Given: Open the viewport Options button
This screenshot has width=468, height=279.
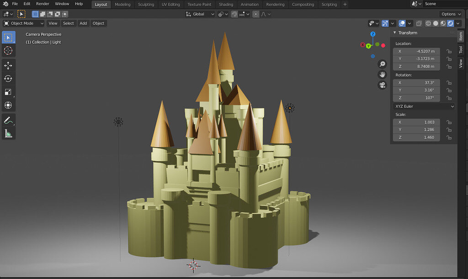Looking at the screenshot, I should click(450, 14).
